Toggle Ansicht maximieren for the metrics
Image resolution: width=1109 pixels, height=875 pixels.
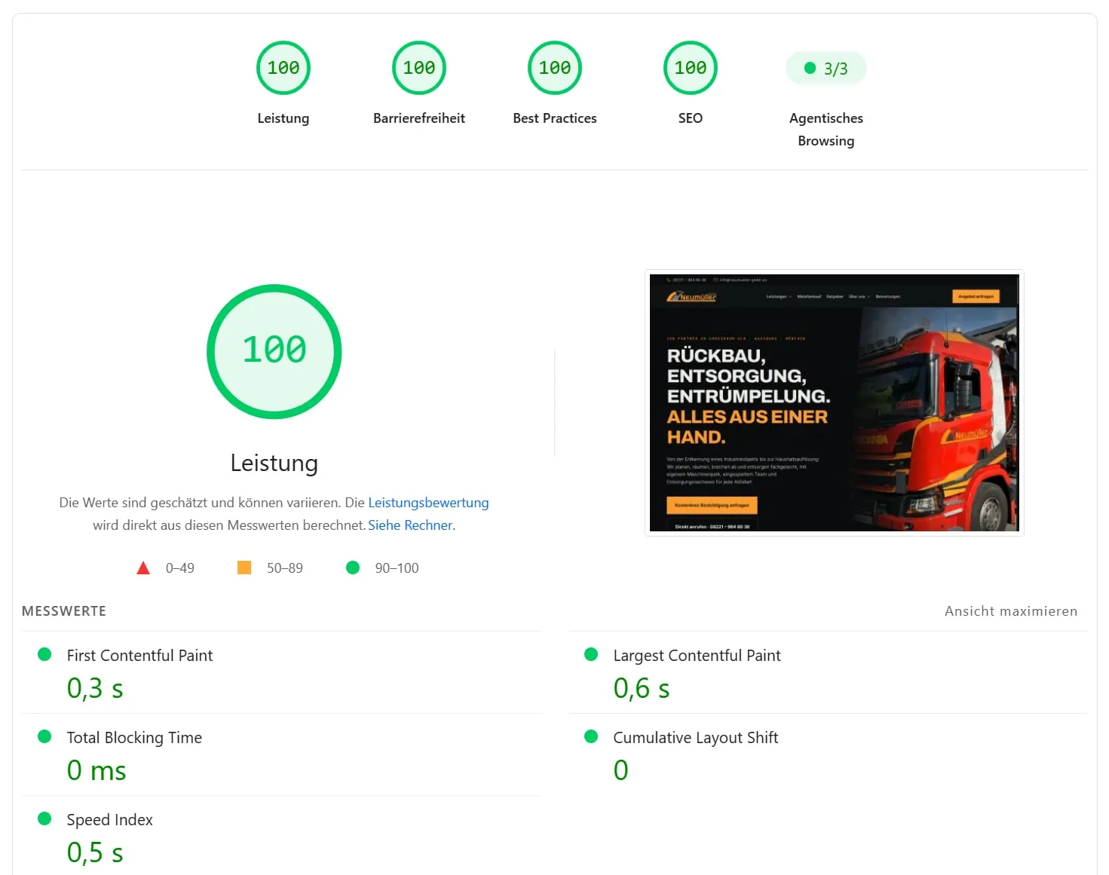coord(1011,611)
